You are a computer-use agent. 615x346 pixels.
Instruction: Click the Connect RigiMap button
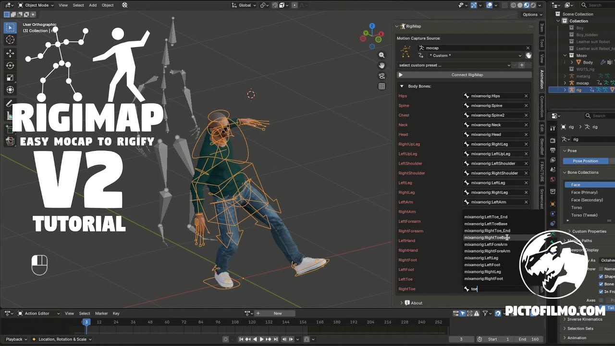pos(464,75)
